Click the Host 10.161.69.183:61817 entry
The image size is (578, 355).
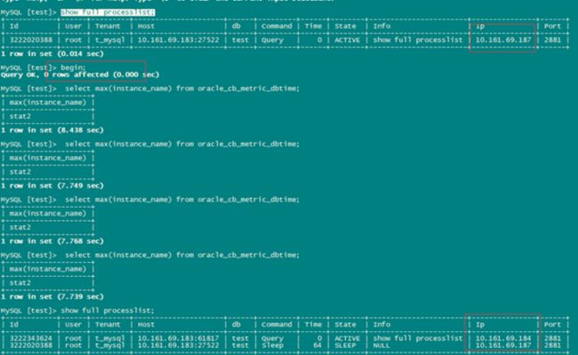(178, 338)
